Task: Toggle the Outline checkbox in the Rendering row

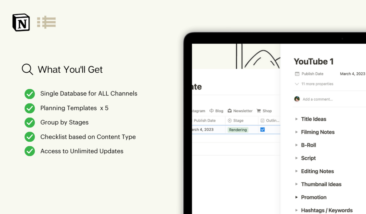Action: [x=262, y=129]
